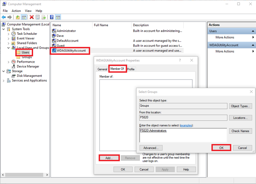Image resolution: width=256 pixels, height=184 pixels.
Task: Open the Action menu
Action: 16,11
